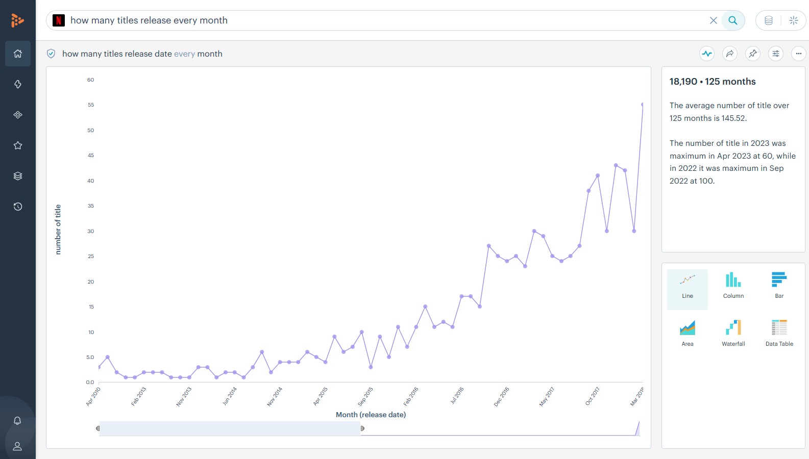Click the Netflix dataset icon in search bar

point(59,20)
